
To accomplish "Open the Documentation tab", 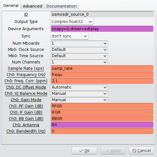I will pyautogui.click(x=62, y=6).
